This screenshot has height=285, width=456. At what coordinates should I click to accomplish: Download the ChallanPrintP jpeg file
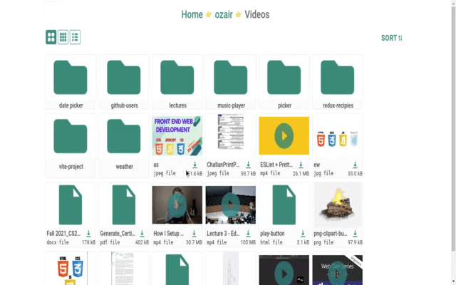click(249, 165)
